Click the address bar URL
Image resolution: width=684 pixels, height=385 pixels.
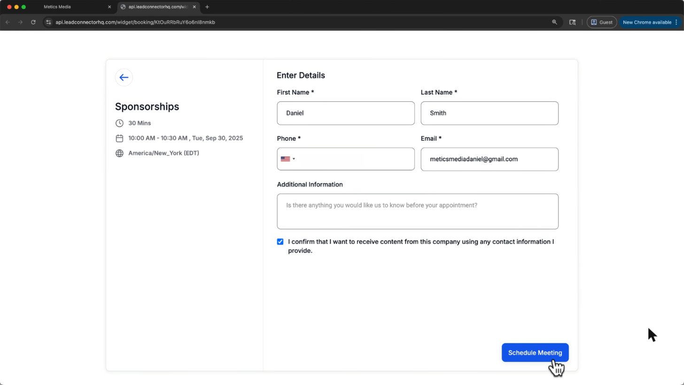coord(135,22)
